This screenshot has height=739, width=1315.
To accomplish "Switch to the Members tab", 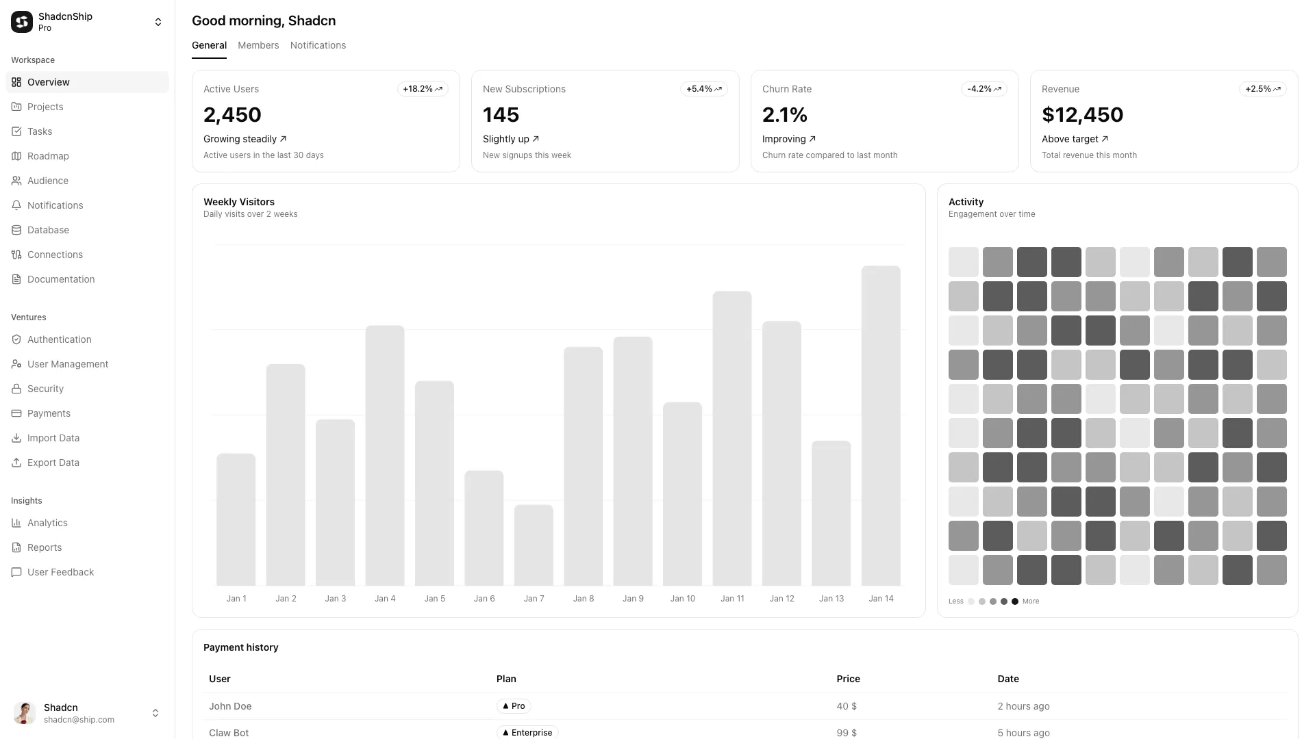I will point(258,45).
